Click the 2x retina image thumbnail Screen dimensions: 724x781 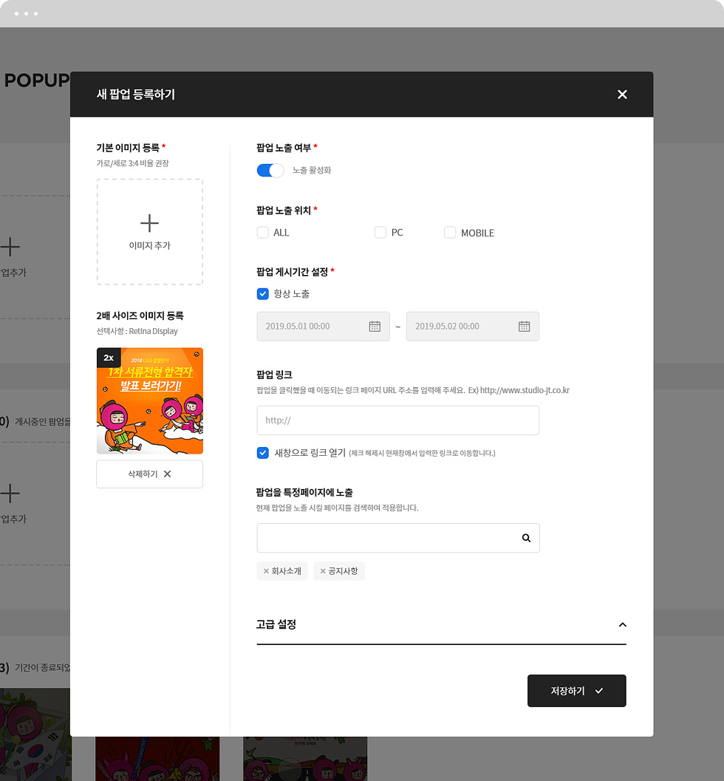tap(149, 400)
